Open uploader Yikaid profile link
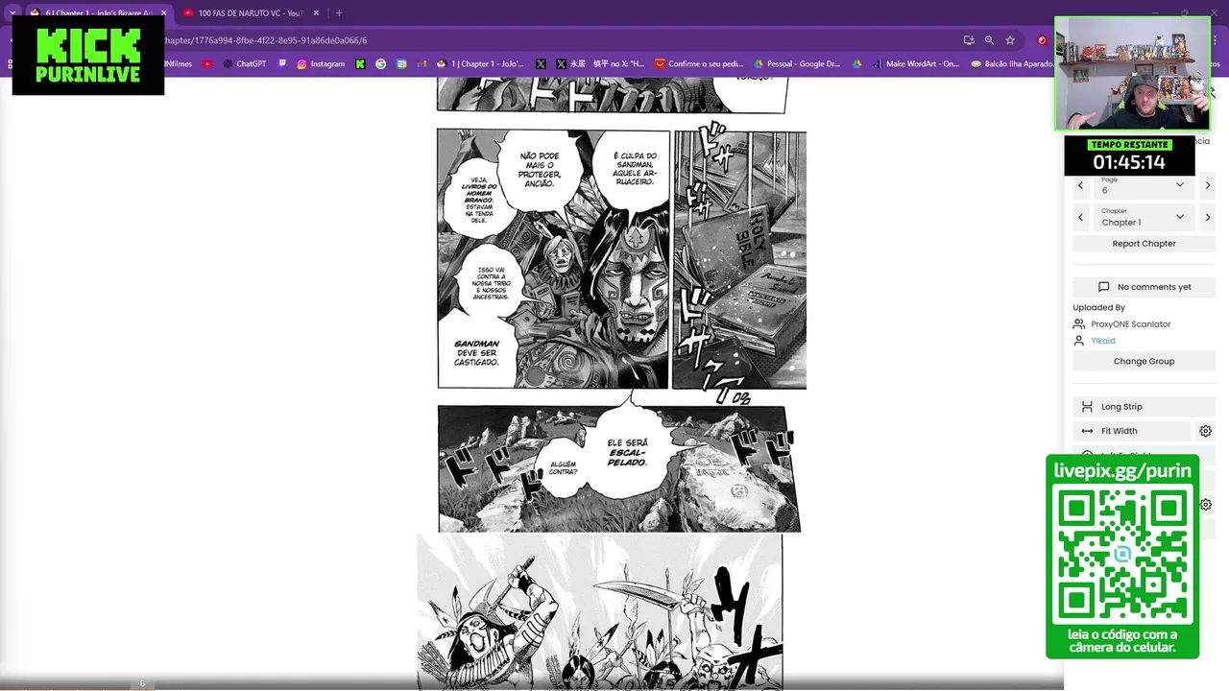1229x691 pixels. point(1103,341)
